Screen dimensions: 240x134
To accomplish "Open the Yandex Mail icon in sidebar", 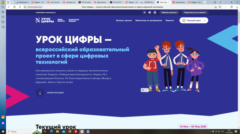I will [3, 117].
